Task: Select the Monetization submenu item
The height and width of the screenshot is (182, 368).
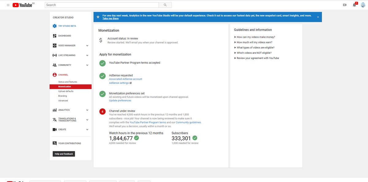Action: point(71,87)
